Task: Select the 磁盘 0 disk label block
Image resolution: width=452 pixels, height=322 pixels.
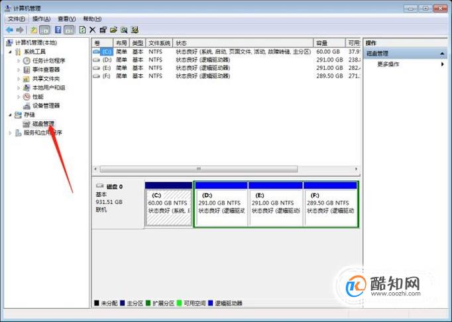Action: [x=118, y=204]
